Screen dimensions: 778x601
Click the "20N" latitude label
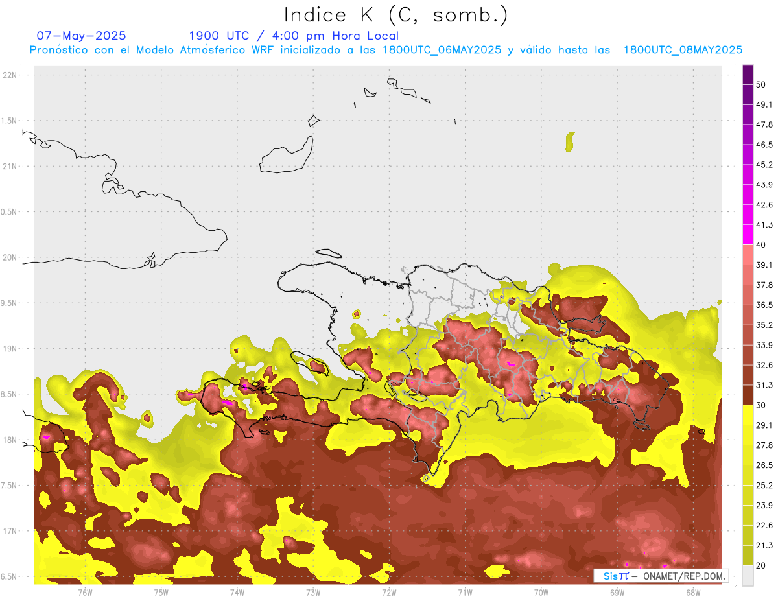pyautogui.click(x=10, y=257)
